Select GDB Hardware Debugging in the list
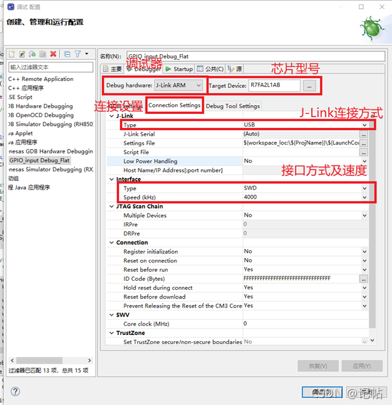 [x=41, y=106]
